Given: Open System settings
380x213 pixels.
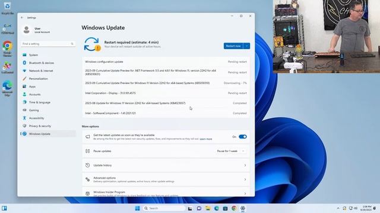Looking at the screenshot, I should pos(48,55).
